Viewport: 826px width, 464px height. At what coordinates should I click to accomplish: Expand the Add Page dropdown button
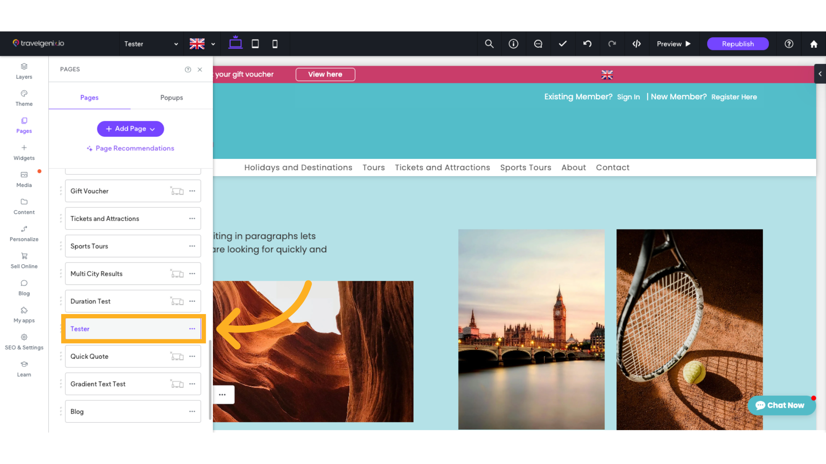pyautogui.click(x=130, y=129)
